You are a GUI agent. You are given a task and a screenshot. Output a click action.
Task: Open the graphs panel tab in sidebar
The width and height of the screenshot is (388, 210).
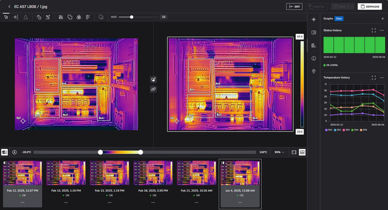pyautogui.click(x=314, y=45)
